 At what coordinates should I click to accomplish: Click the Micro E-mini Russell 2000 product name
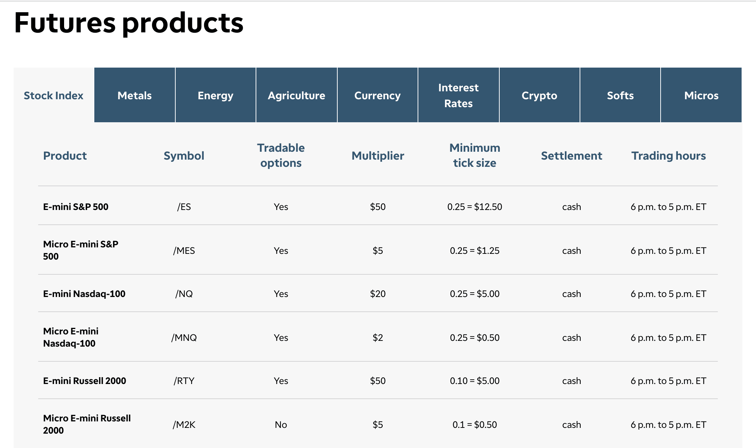[x=87, y=424]
